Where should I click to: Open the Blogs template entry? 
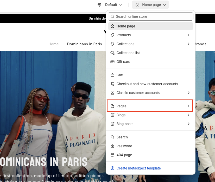point(150,115)
